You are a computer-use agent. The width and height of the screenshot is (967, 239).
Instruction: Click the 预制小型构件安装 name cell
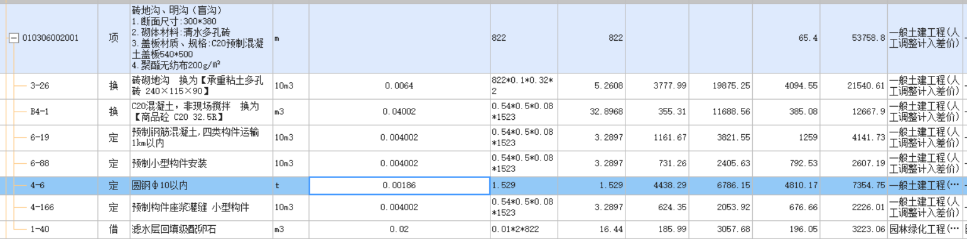click(x=202, y=164)
